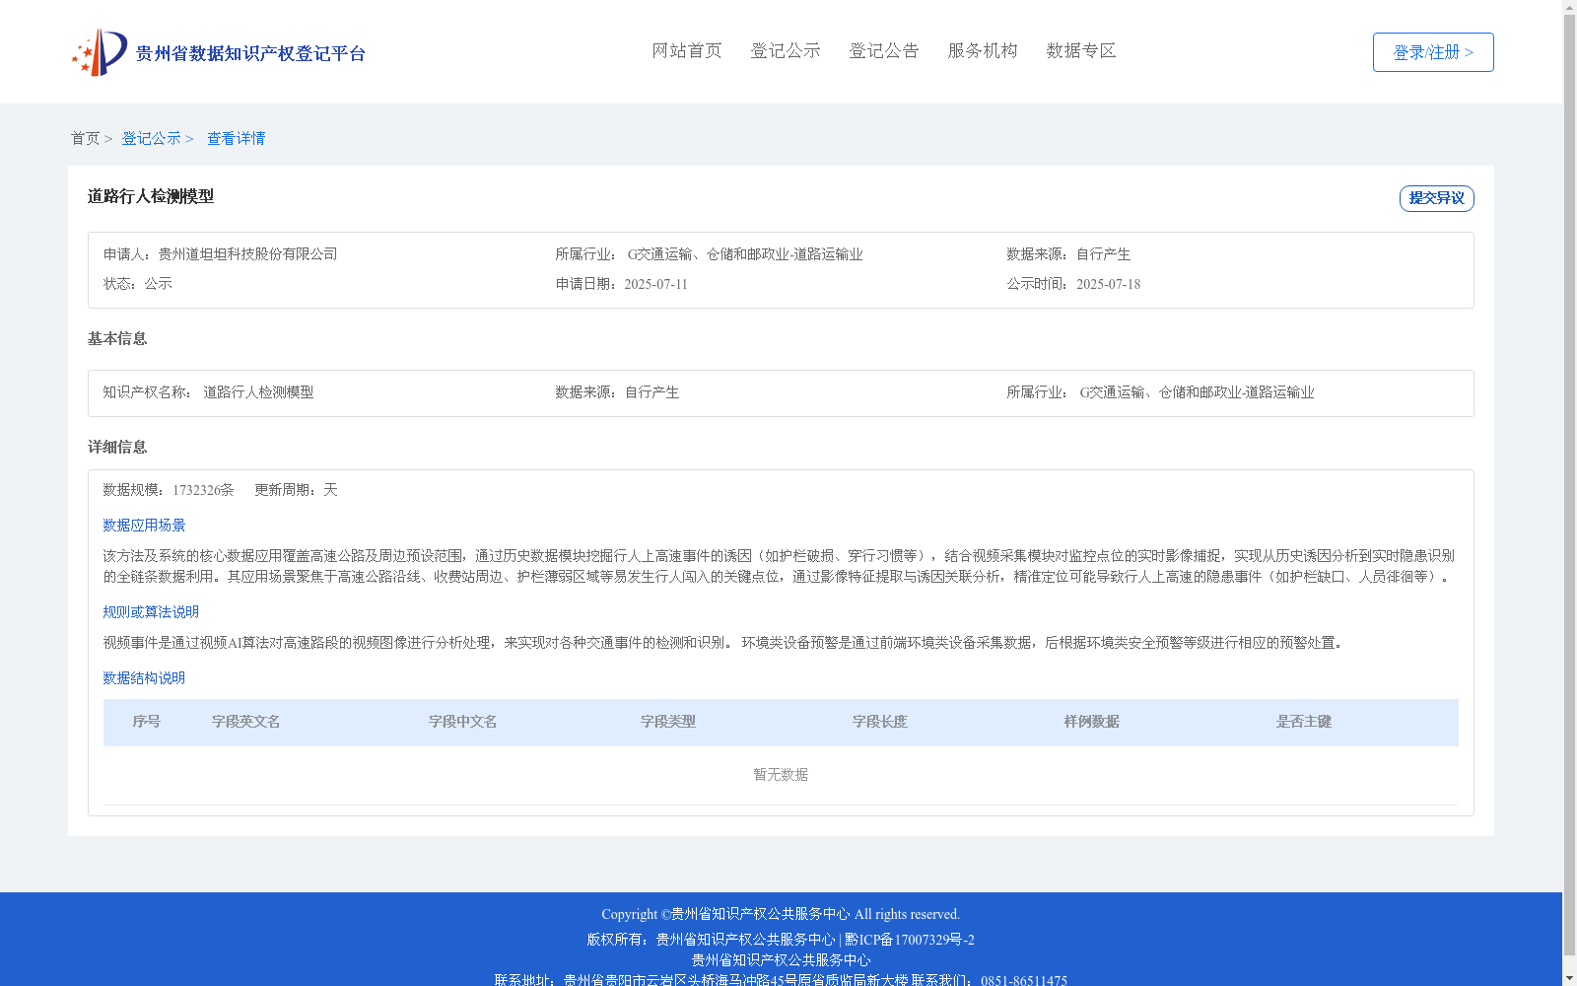
Task: Click the 字段长度 column header
Action: [x=880, y=722]
